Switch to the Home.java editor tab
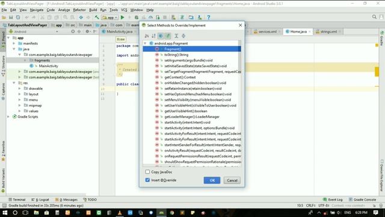Screen dimensions: 385x217 (x=298, y=31)
